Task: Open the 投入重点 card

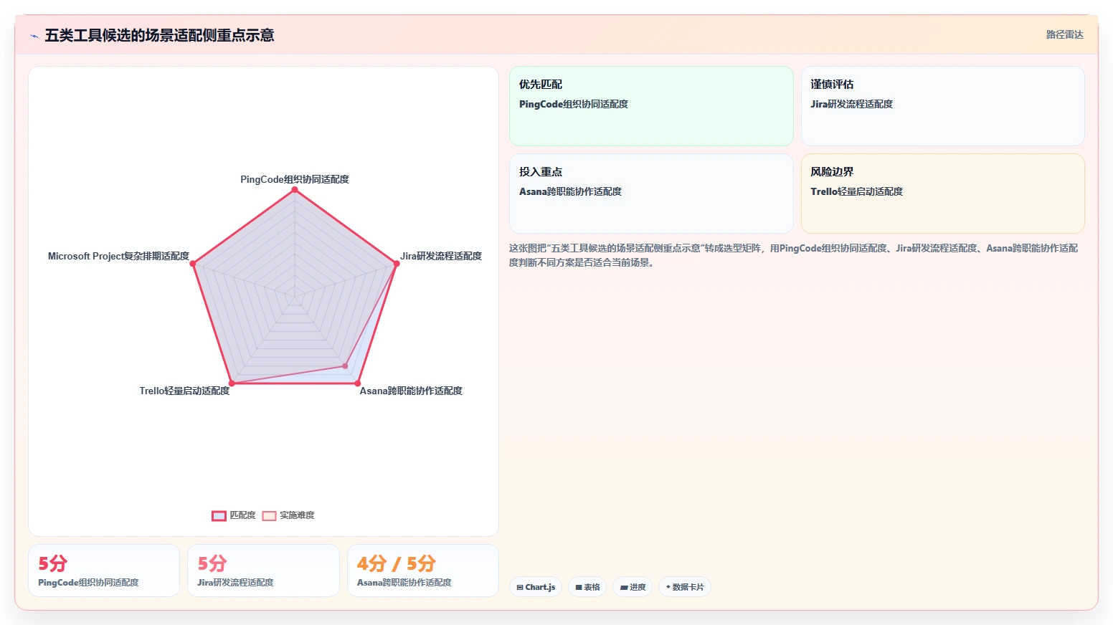Action: [x=651, y=194]
